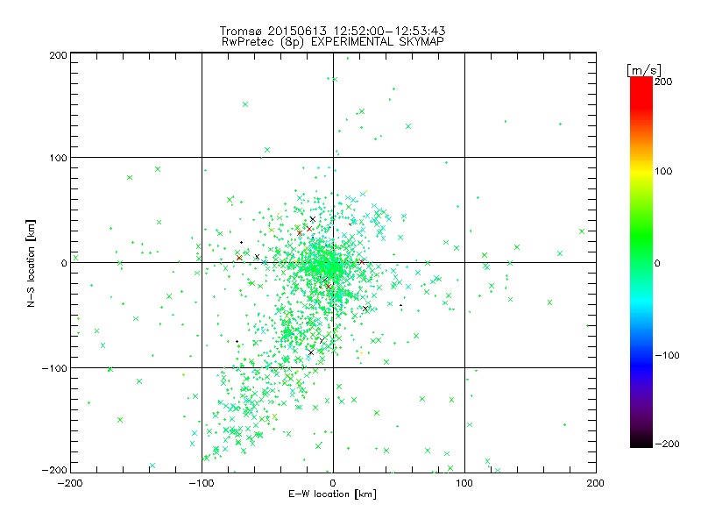
Task: Click the colorbar label '100'
Action: [x=663, y=171]
